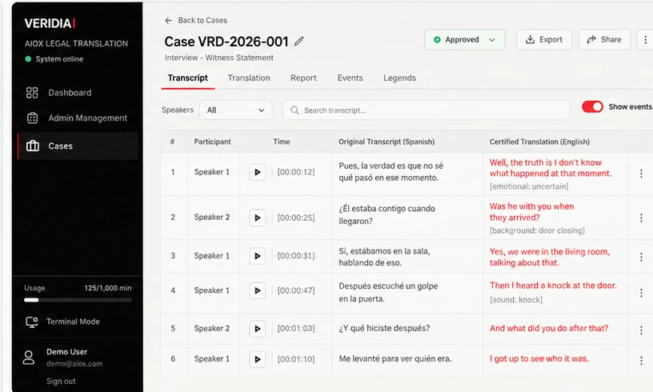Open row 4 kebab menu
Viewport: 653px width, 392px height.
641,293
